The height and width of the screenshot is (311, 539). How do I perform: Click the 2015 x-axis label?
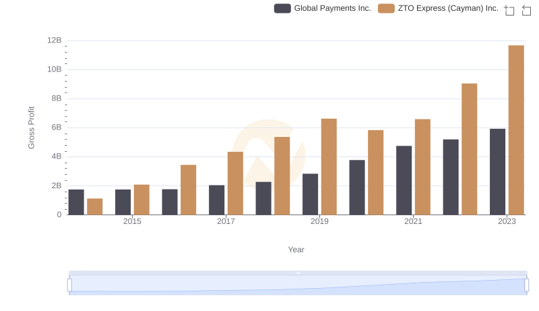pyautogui.click(x=132, y=221)
